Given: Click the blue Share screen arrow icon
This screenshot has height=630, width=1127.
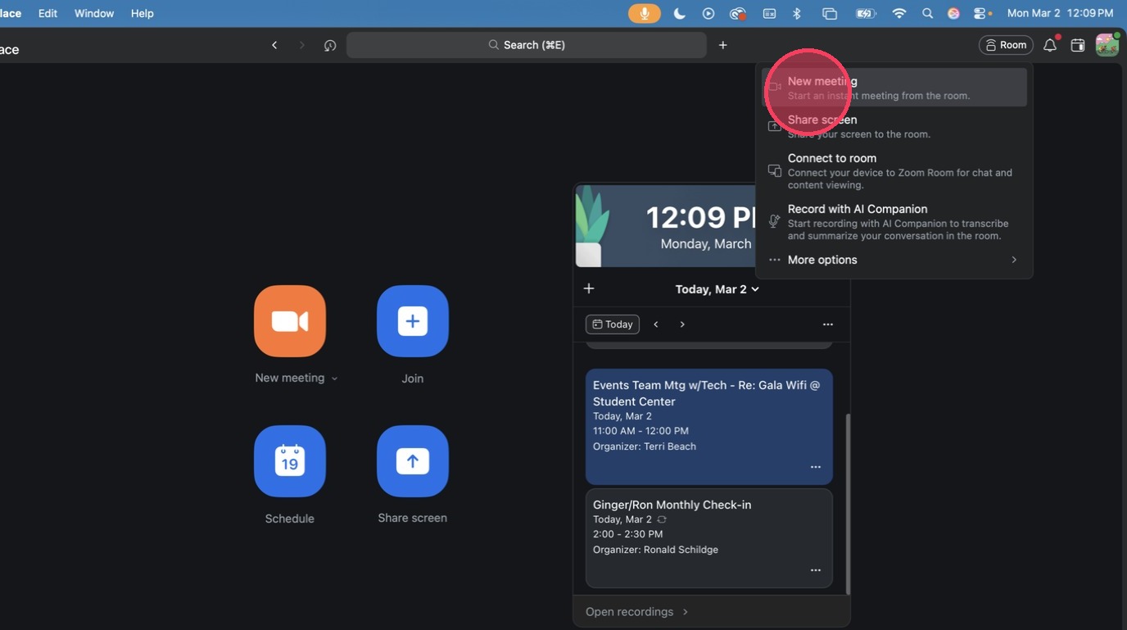Looking at the screenshot, I should (x=413, y=461).
